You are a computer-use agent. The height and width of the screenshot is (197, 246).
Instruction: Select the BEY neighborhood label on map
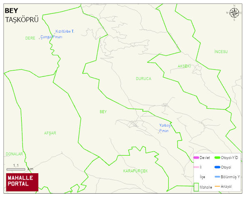pyautogui.click(x=103, y=112)
